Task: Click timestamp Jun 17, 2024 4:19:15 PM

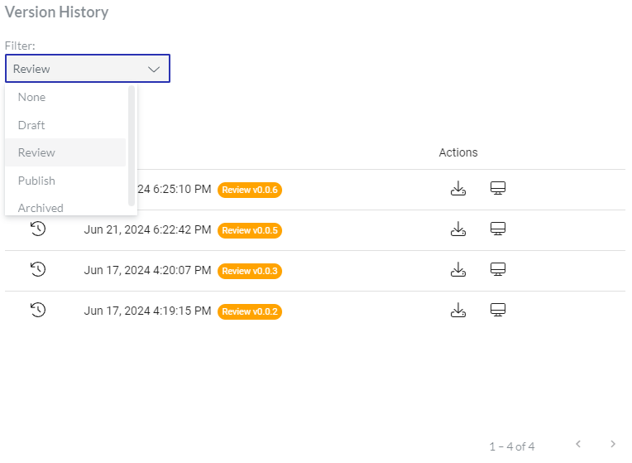Action: pyautogui.click(x=147, y=311)
